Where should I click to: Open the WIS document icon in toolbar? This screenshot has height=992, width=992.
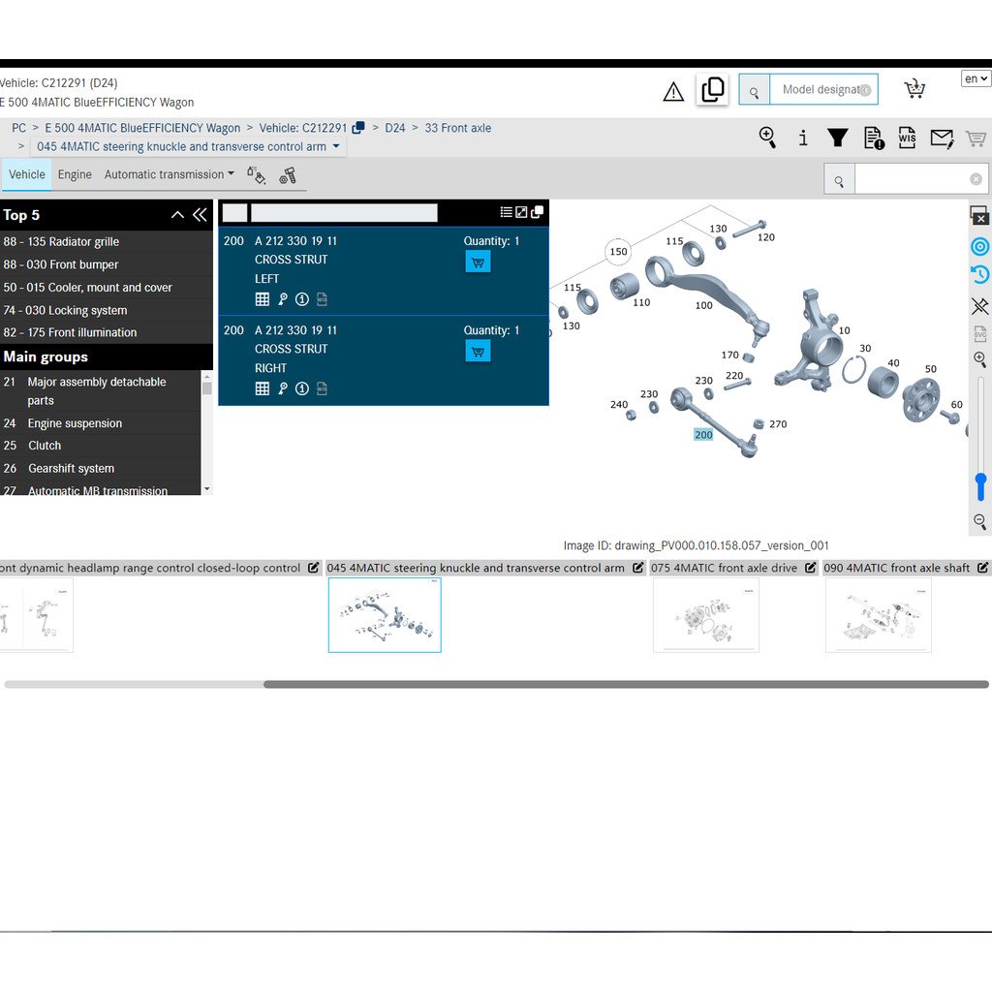pos(907,138)
